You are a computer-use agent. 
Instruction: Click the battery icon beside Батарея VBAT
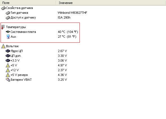(8, 80)
